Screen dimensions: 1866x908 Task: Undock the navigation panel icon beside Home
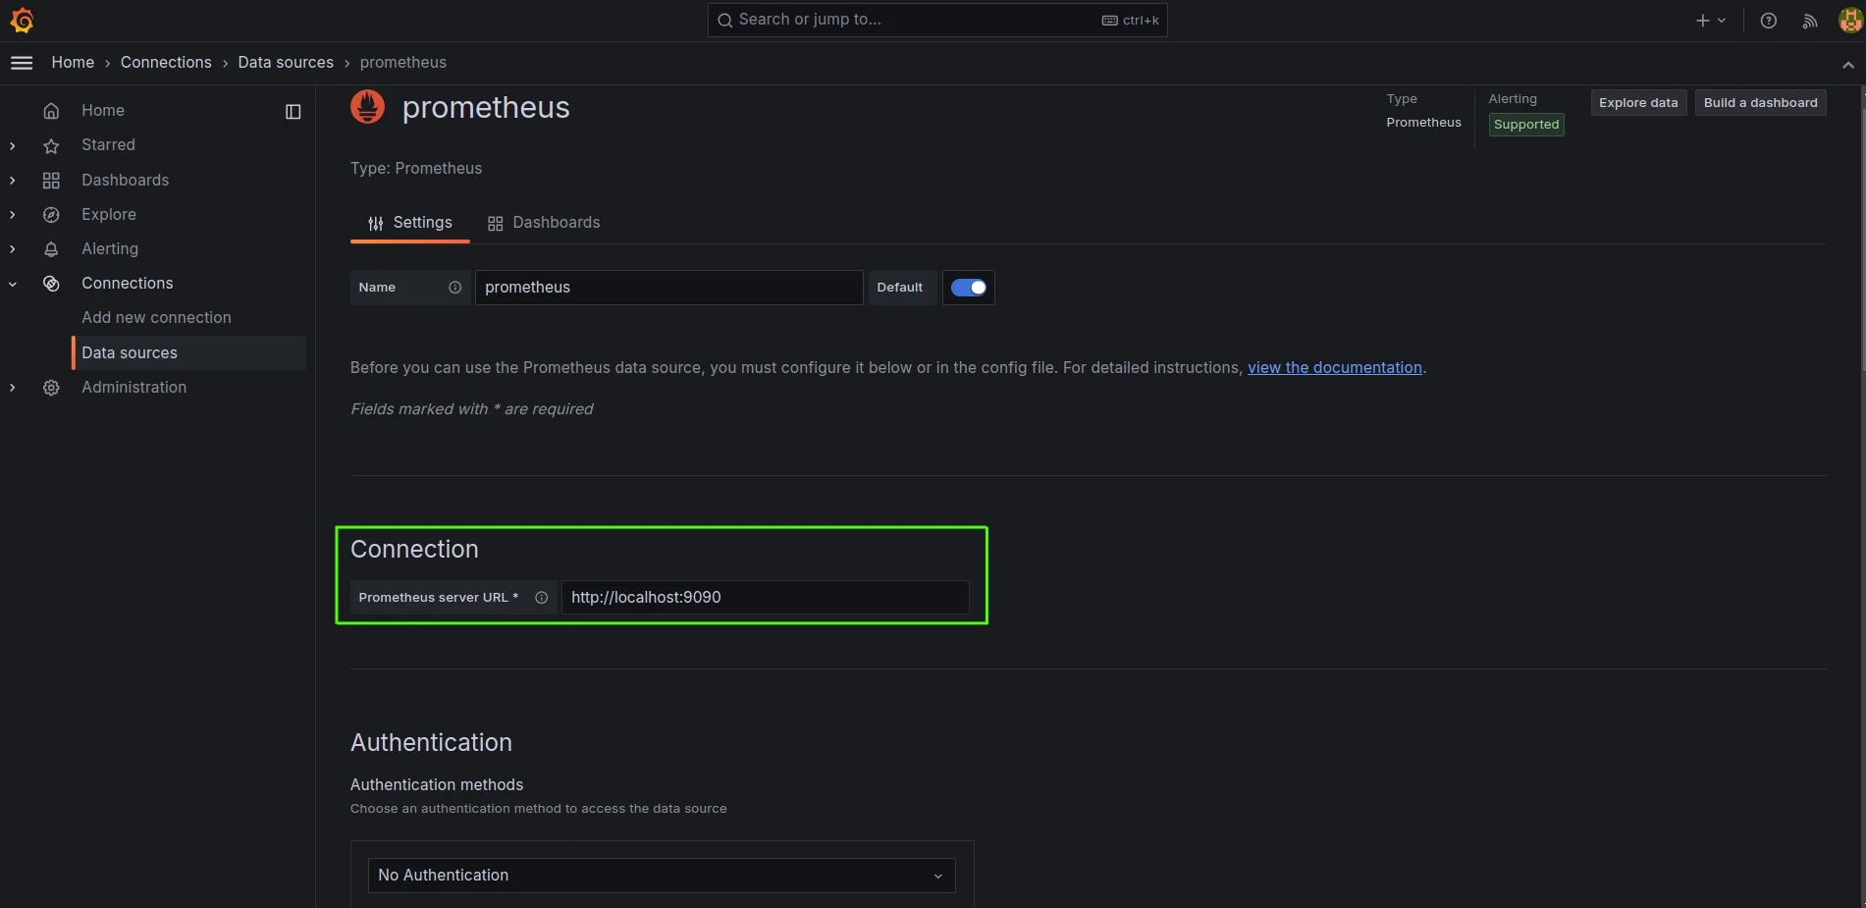click(x=293, y=111)
